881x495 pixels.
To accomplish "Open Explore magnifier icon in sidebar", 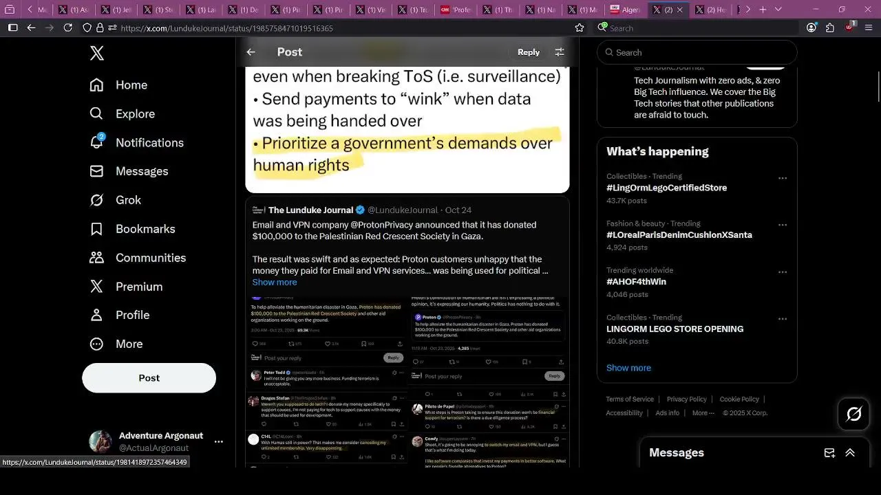I will [x=97, y=113].
